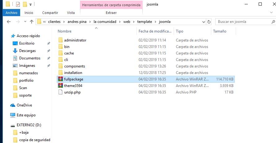This screenshot has height=143, width=276.
Task: Unpin Documentos using its pin icon
Action: [x=49, y=58]
